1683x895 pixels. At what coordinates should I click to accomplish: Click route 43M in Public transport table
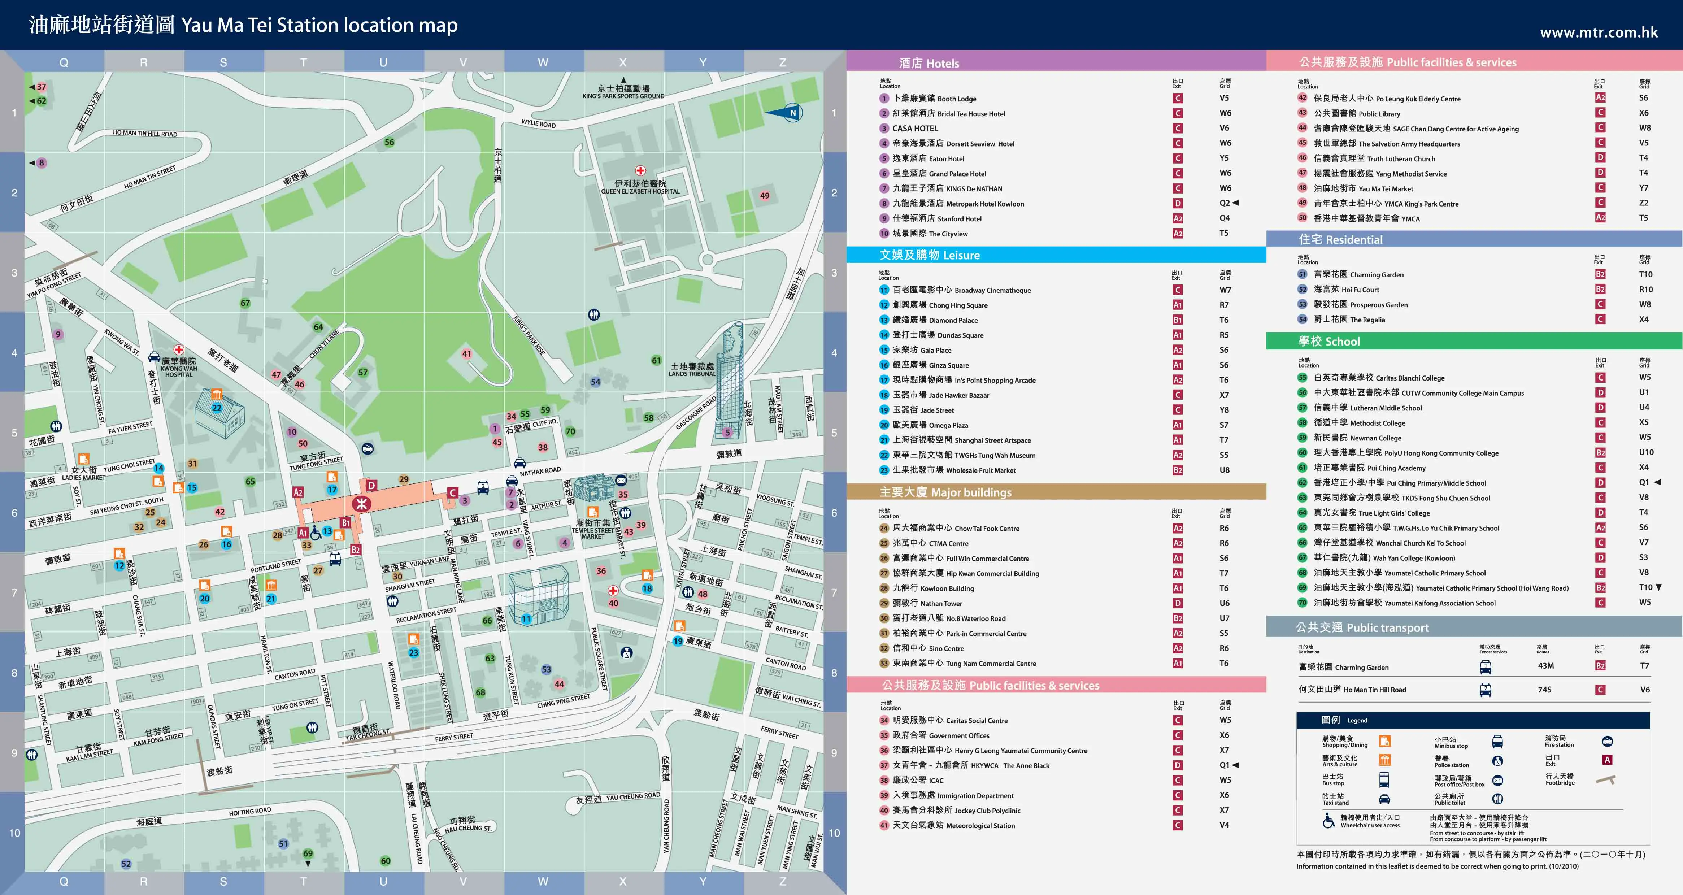[1546, 666]
